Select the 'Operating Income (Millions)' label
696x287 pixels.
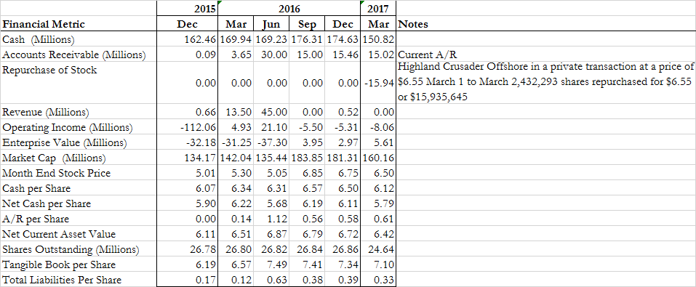coord(79,127)
